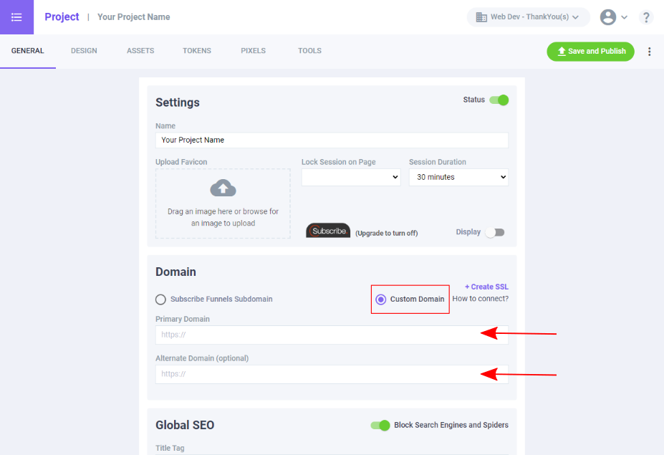Select the Custom Domain radio option

tap(381, 300)
